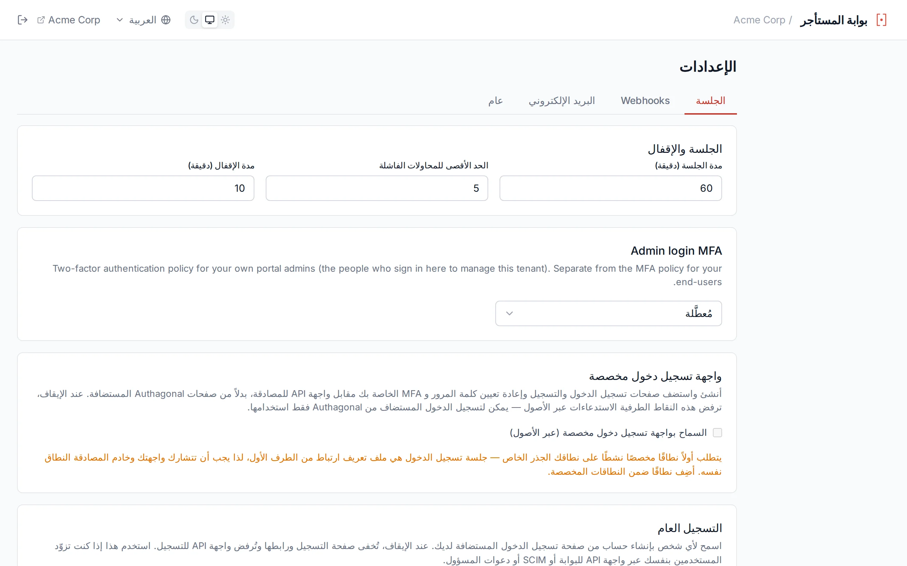This screenshot has width=907, height=566.
Task: Switch to dark theme moon icon
Action: click(x=194, y=20)
